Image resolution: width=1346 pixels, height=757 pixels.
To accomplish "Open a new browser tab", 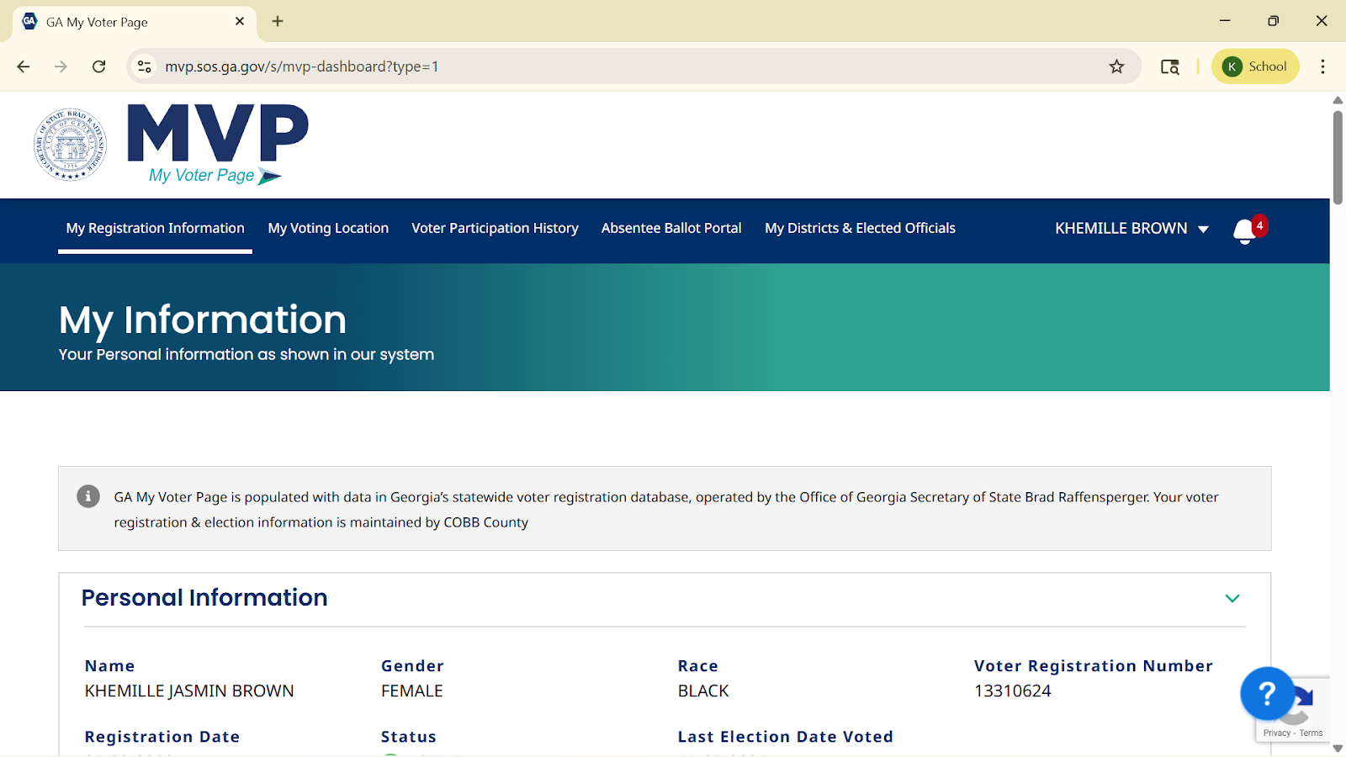I will (278, 21).
